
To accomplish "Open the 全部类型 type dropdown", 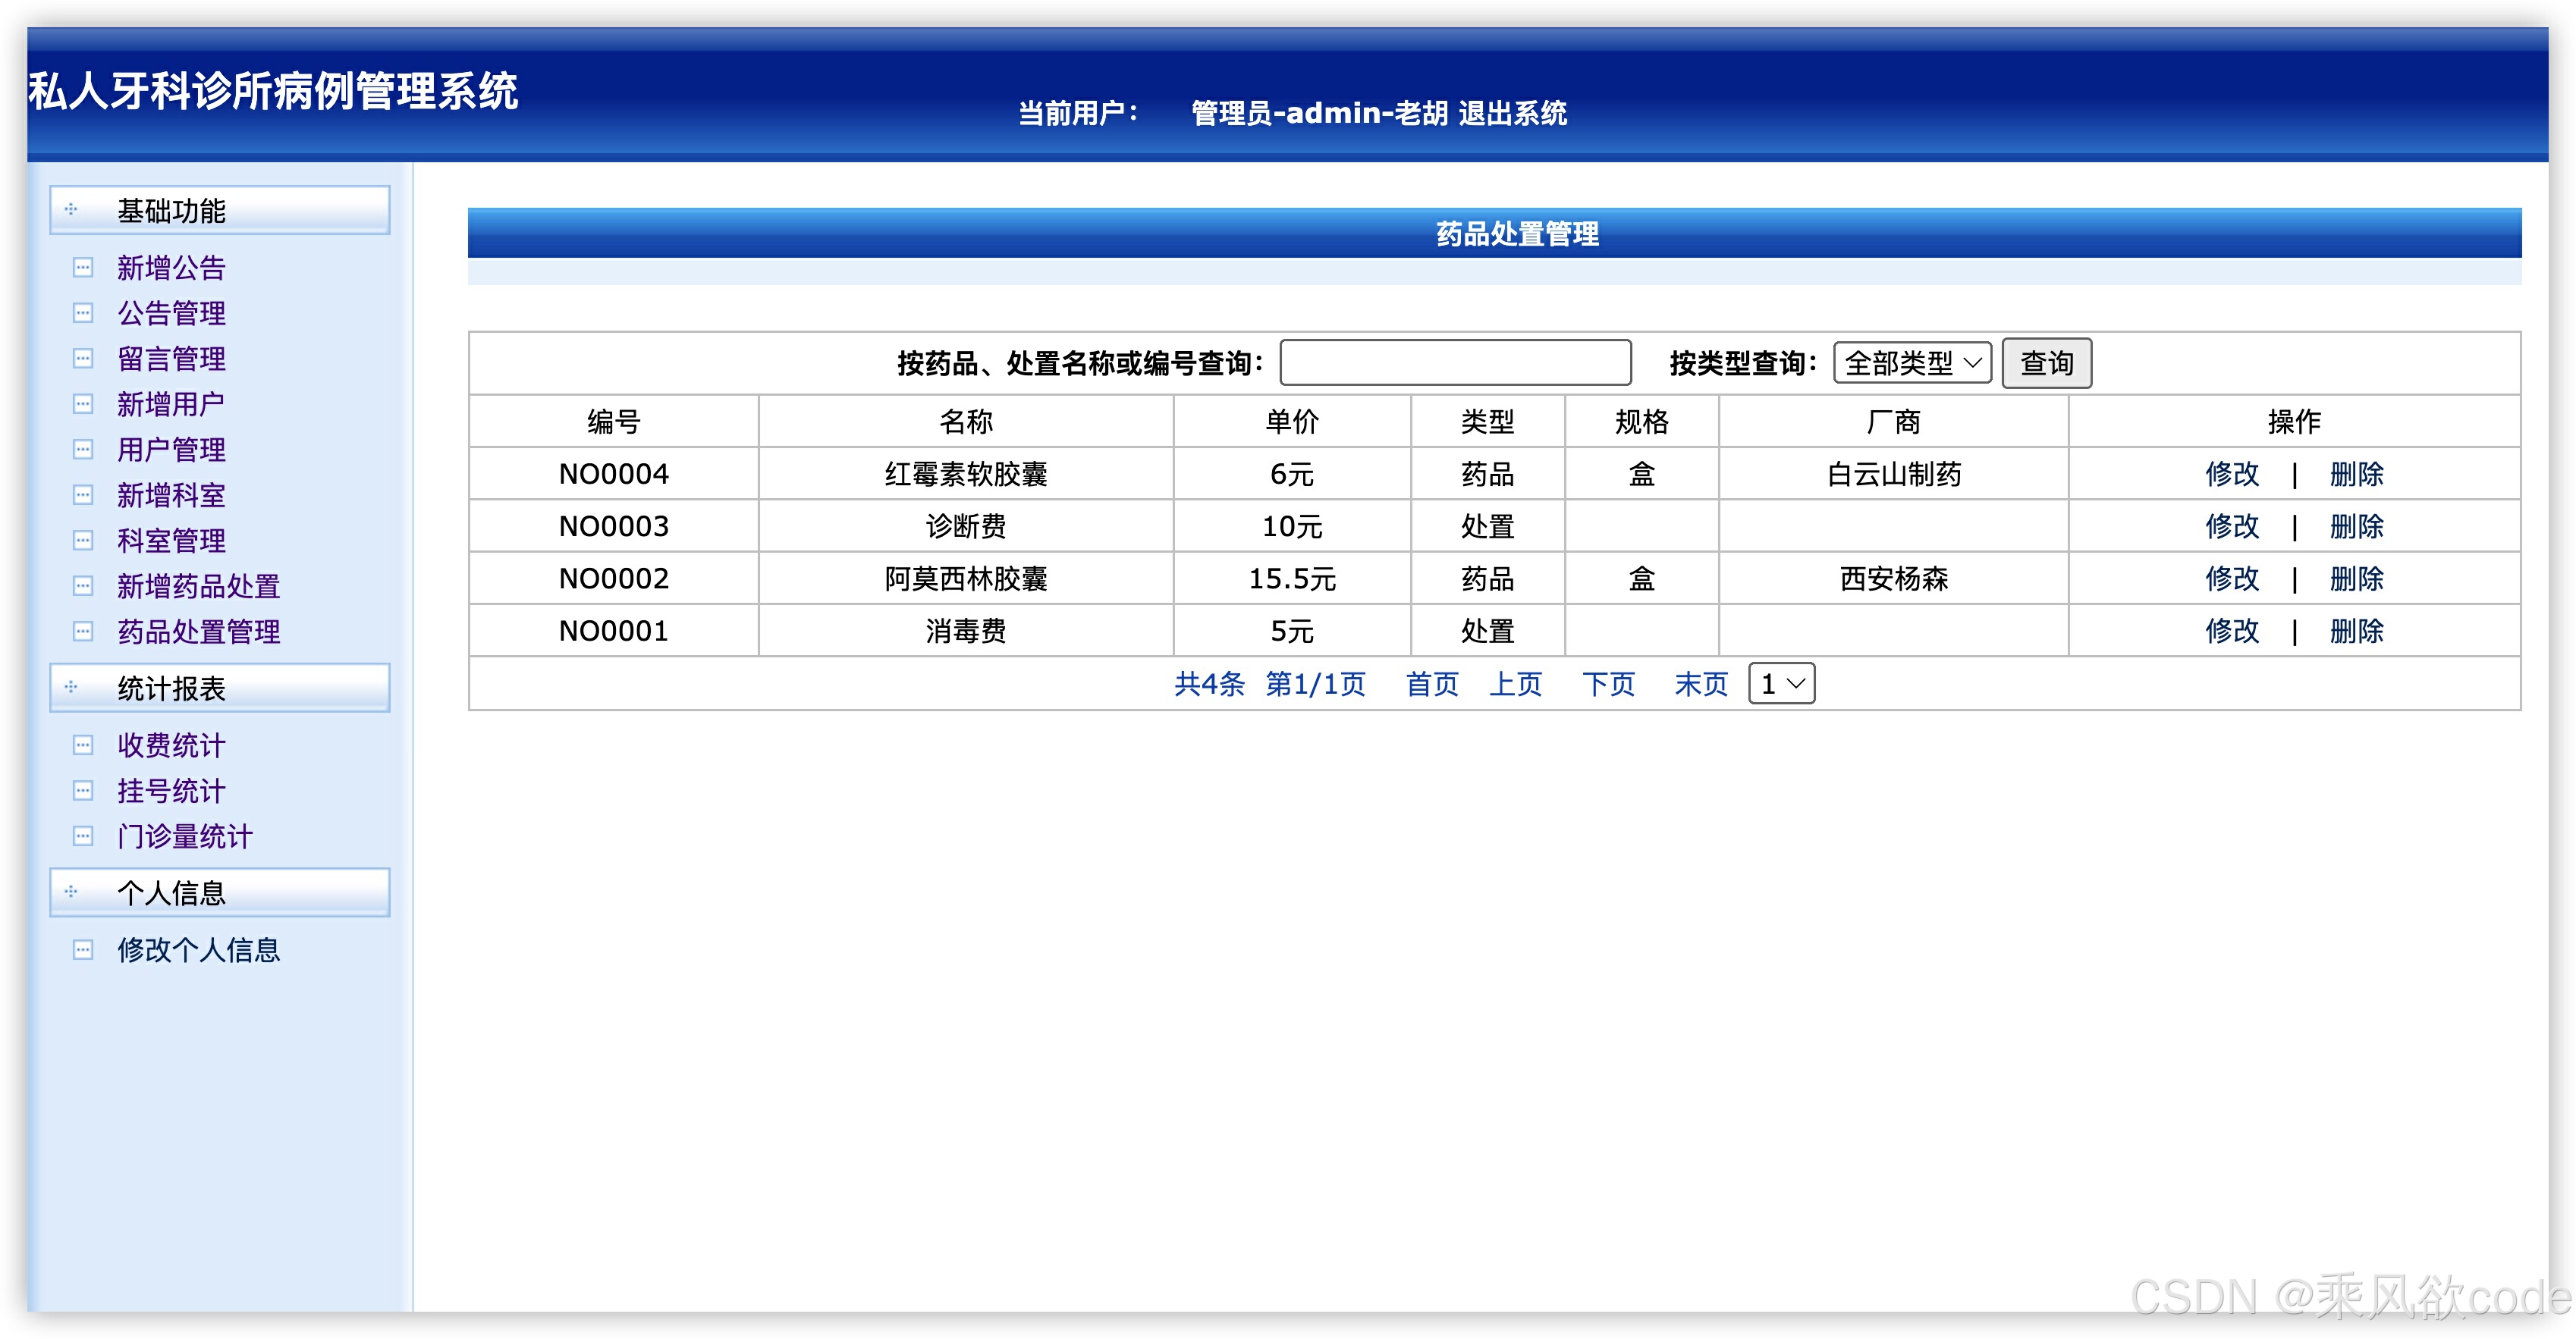I will click(x=1911, y=362).
